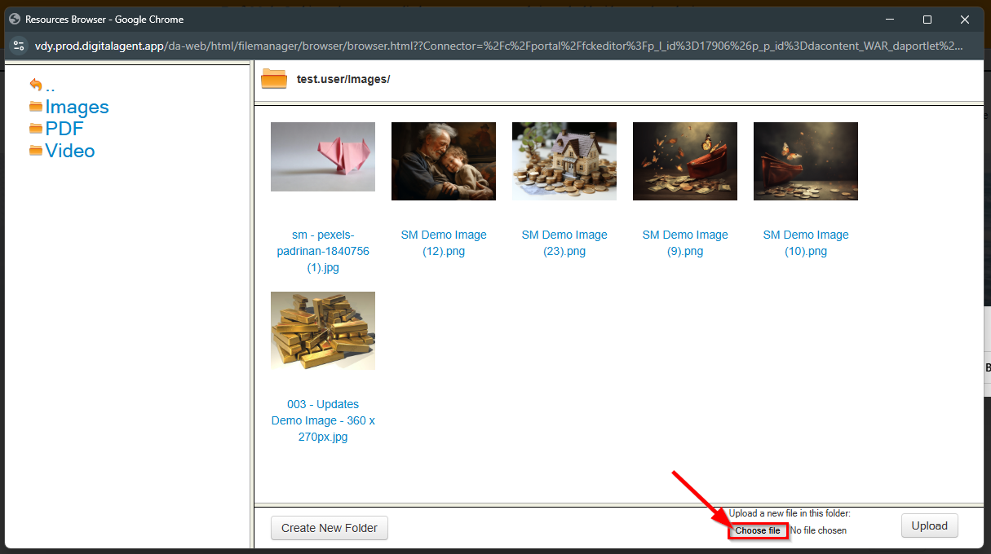Click the Upload button

click(x=929, y=525)
